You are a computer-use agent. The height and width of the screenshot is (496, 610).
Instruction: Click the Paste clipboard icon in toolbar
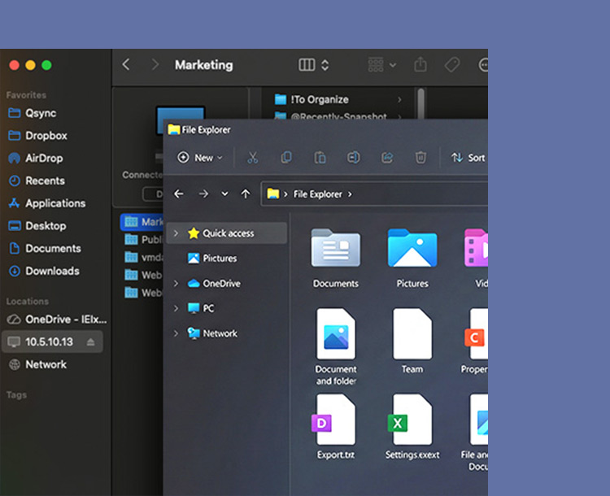point(320,158)
